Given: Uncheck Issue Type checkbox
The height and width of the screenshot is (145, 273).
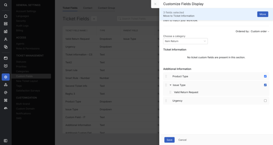Looking at the screenshot, I should click(x=265, y=85).
